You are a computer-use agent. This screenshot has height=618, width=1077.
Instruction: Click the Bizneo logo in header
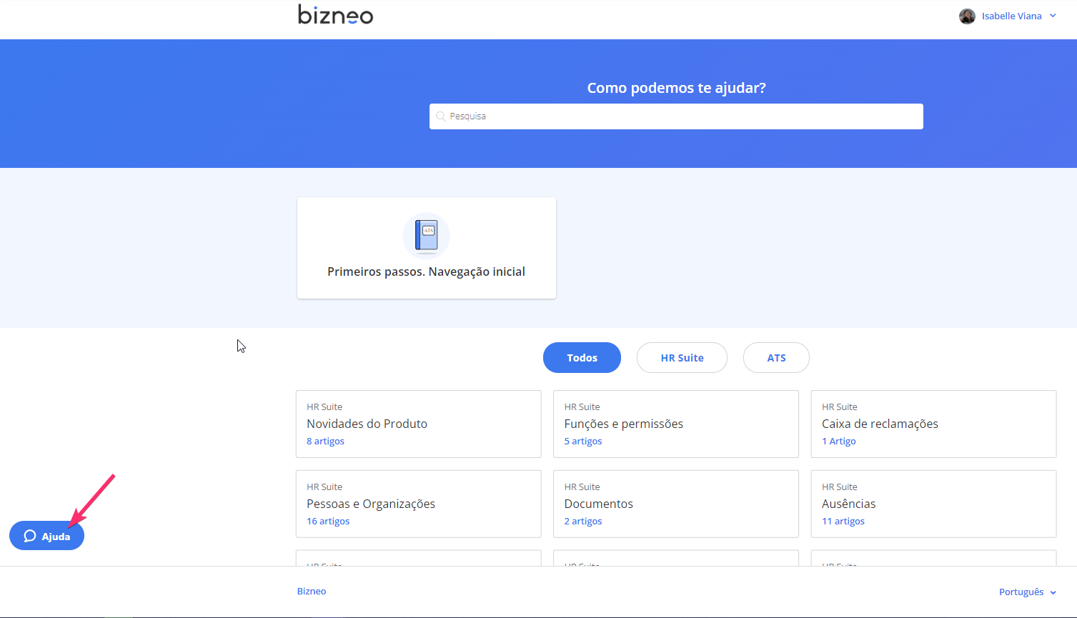tap(335, 15)
